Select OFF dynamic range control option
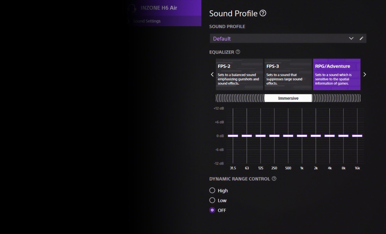The width and height of the screenshot is (386, 234). [x=212, y=210]
